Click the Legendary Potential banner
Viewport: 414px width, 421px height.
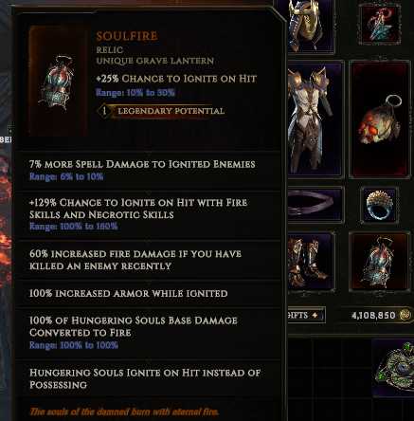tap(161, 111)
